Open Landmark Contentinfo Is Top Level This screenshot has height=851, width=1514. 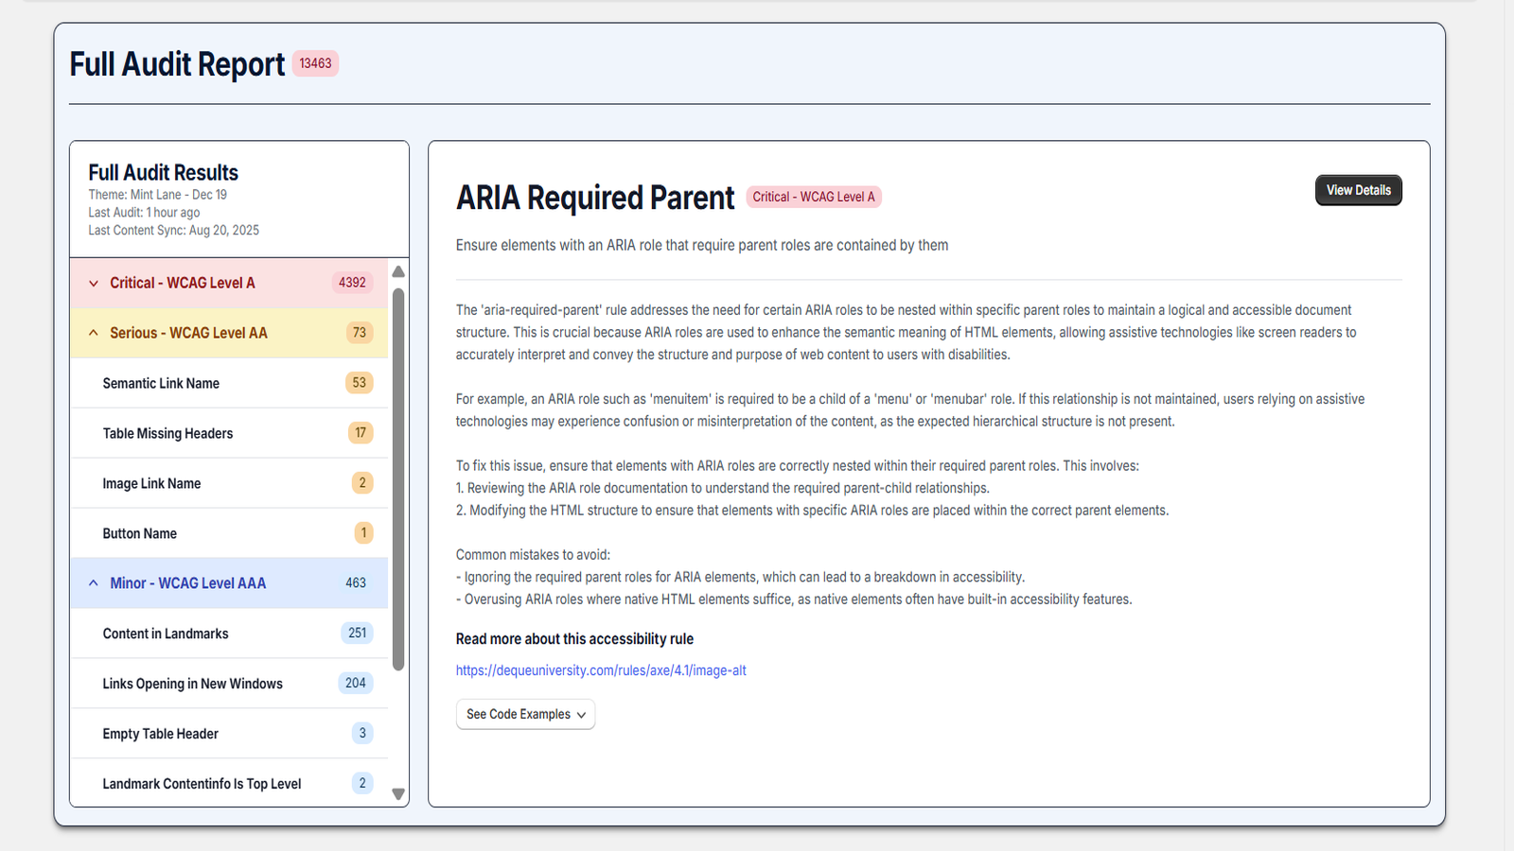point(202,784)
